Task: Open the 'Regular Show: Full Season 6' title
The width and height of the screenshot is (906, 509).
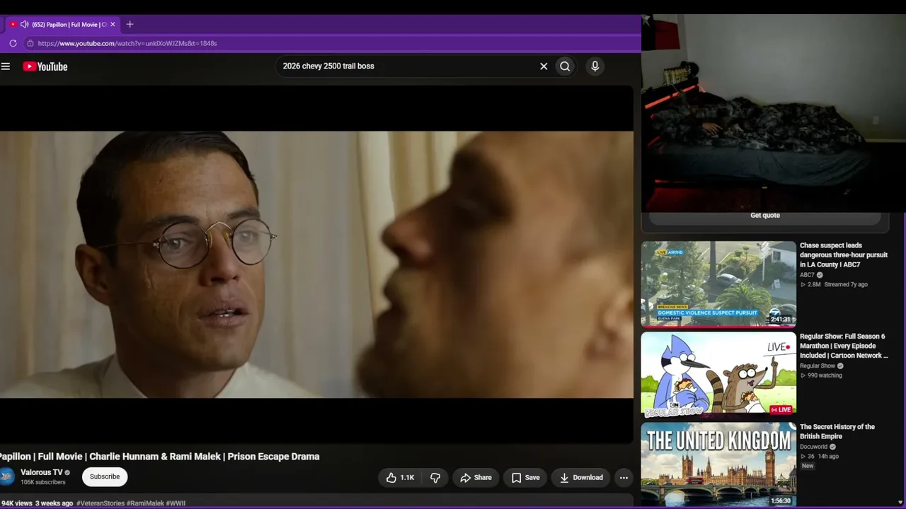Action: coord(844,346)
